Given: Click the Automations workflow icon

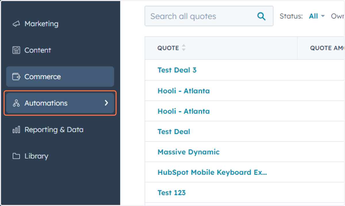Looking at the screenshot, I should coord(16,103).
